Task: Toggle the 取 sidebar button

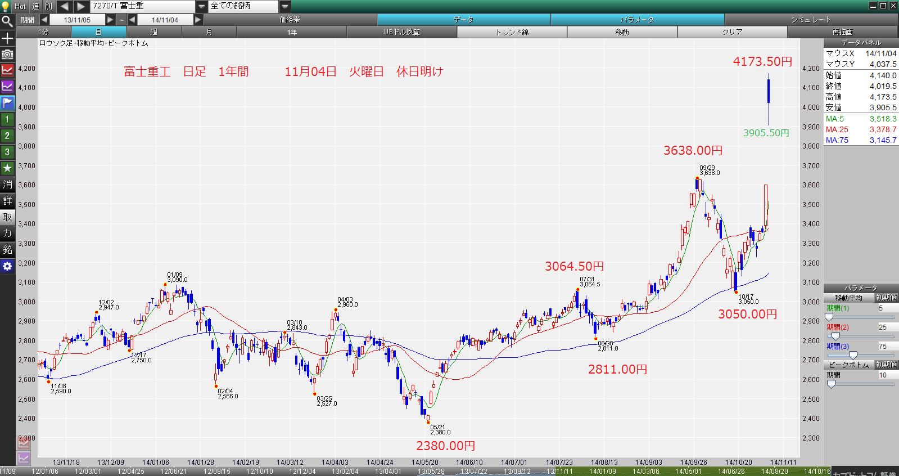Action: (7, 217)
